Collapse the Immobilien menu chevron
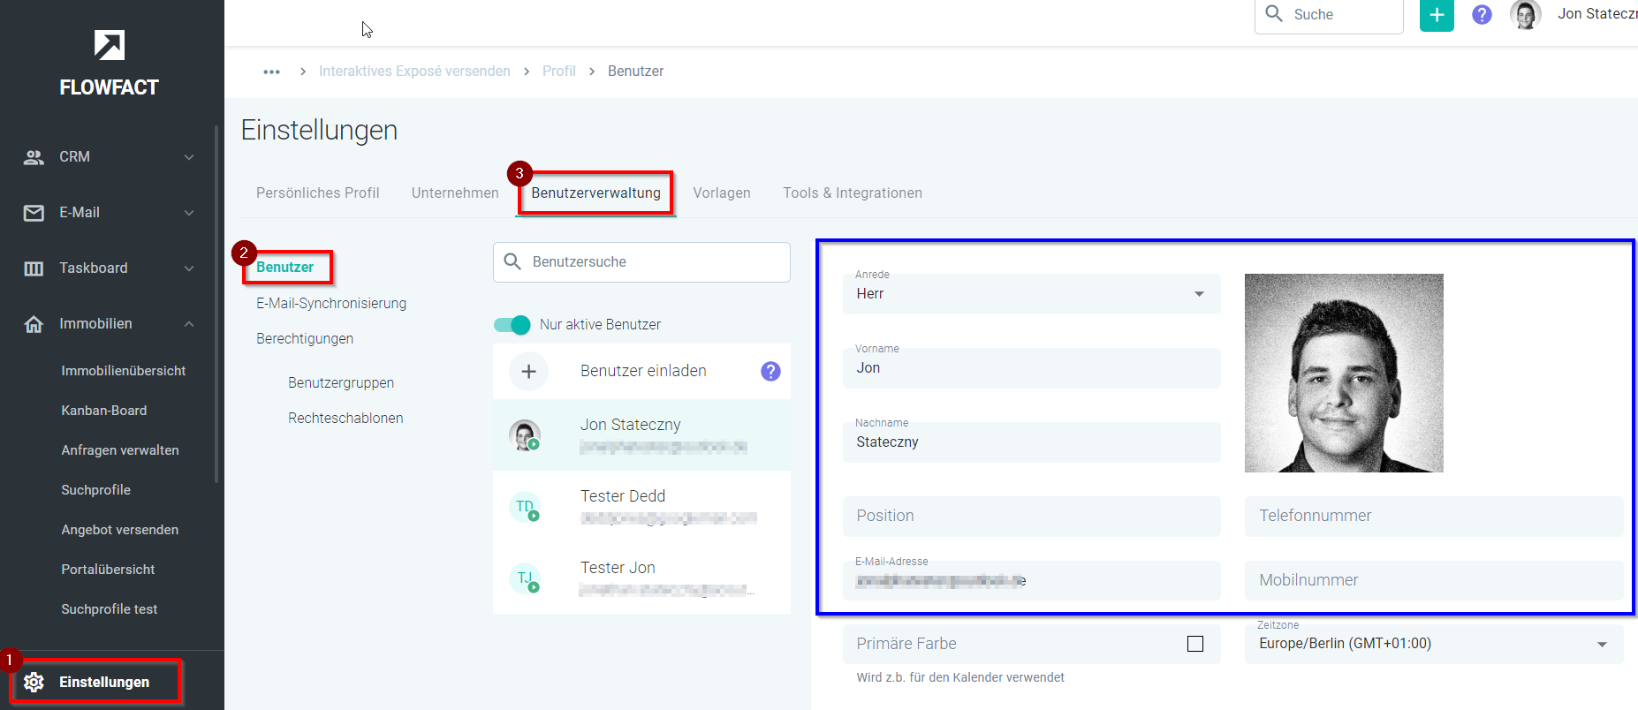 189,324
